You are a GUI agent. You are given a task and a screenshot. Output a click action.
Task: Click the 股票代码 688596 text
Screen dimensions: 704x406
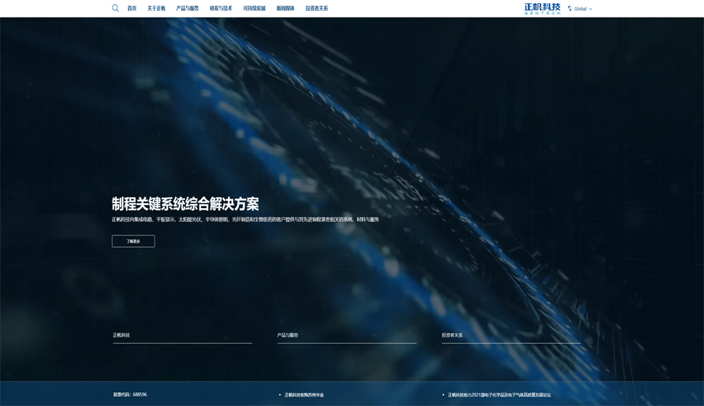130,394
